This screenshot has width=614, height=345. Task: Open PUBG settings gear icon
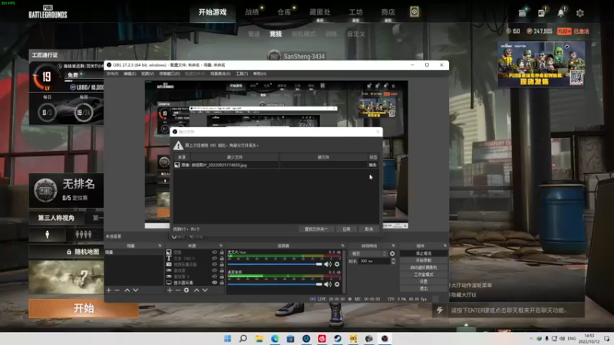pyautogui.click(x=580, y=13)
